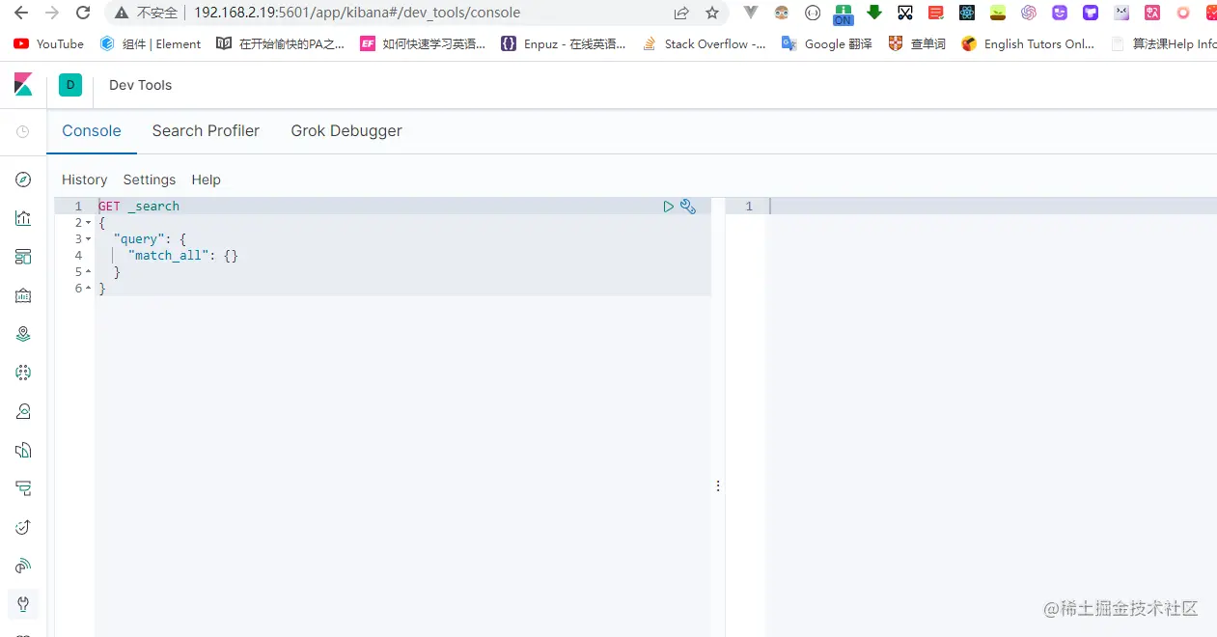Screen dimensions: 1217x637
Task: Open the History menu
Action: pyautogui.click(x=85, y=180)
